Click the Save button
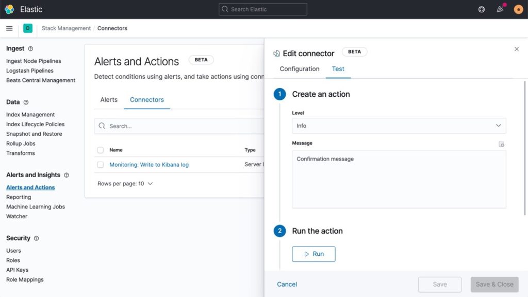Screen dimensions: 528x297 tap(440, 284)
